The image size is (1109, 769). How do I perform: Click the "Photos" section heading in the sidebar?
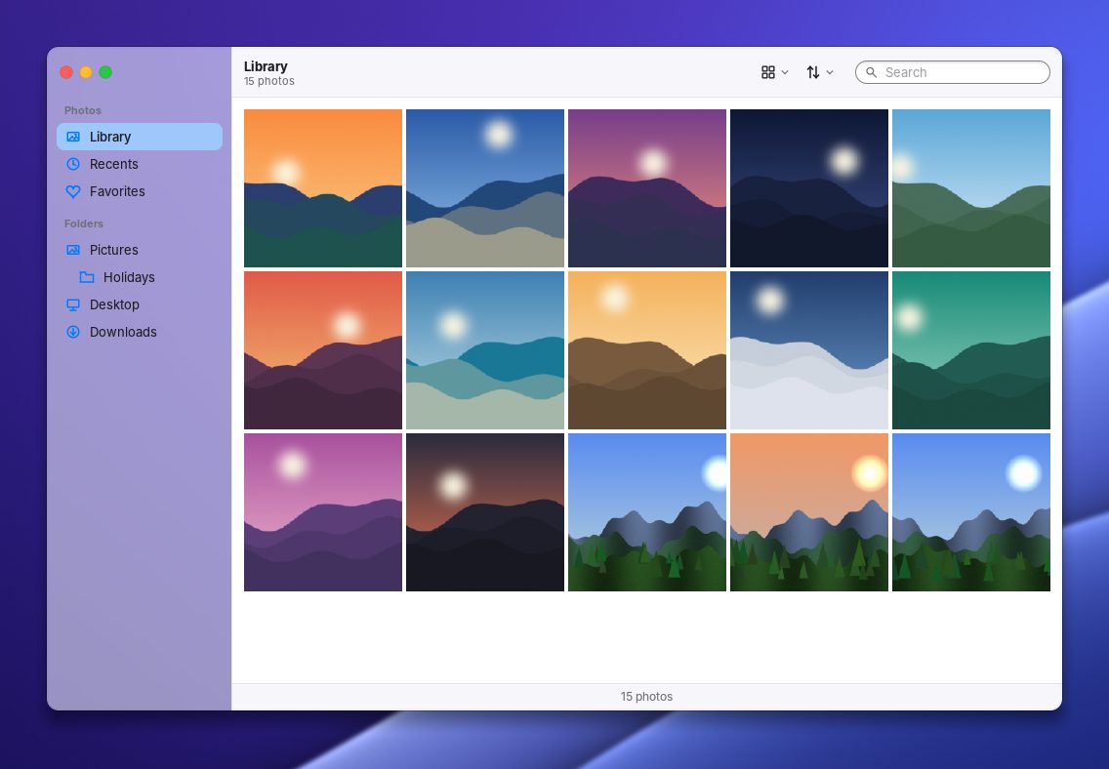pos(83,110)
